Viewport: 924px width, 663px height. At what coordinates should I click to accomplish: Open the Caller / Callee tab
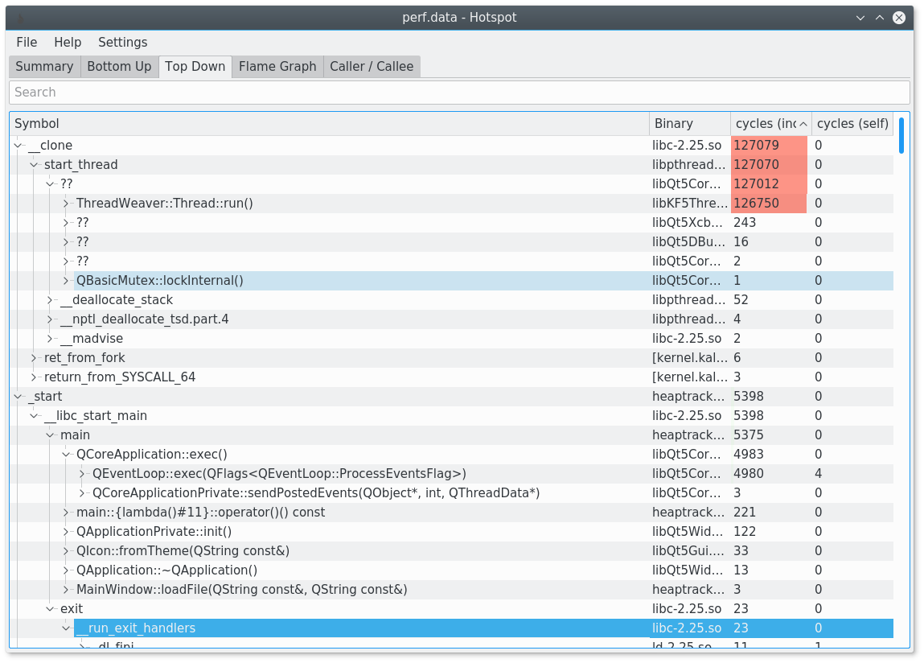[372, 66]
